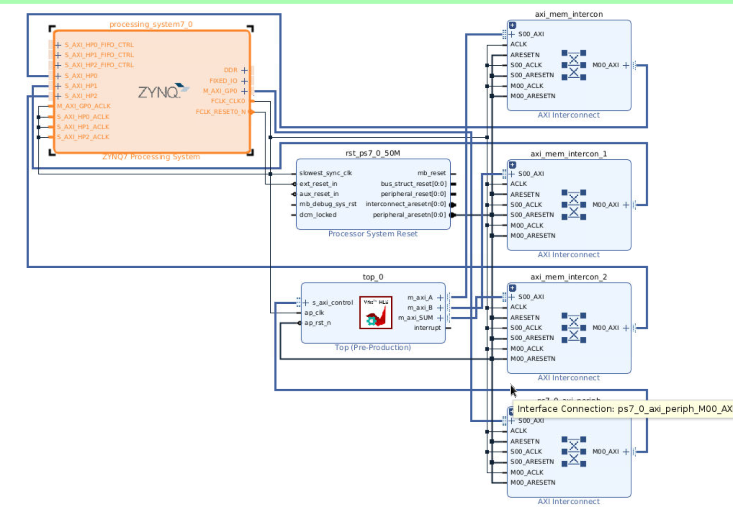Click the crossbar symbol inside axi_mem_intercon_1

tap(574, 204)
